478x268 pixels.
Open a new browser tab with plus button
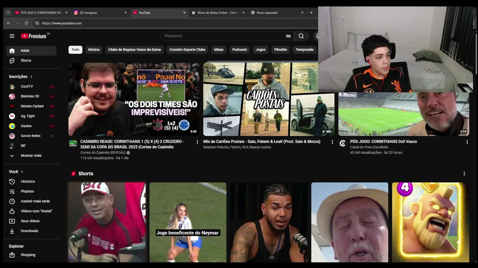click(311, 13)
